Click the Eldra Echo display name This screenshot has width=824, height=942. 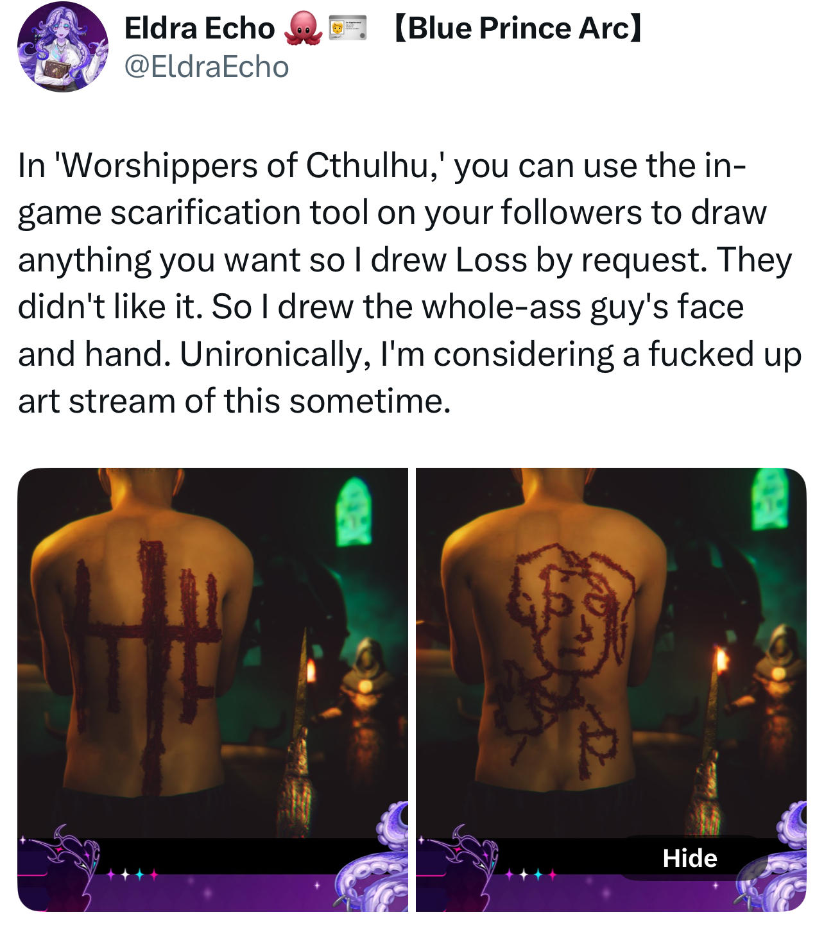click(200, 28)
